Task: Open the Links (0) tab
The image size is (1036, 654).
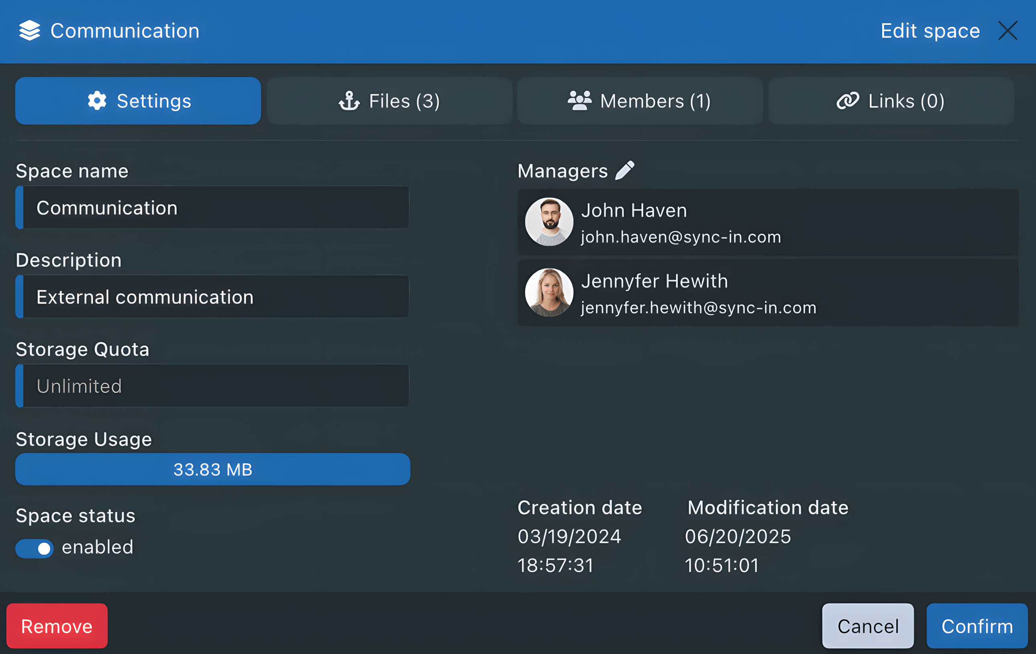Action: [x=891, y=101]
